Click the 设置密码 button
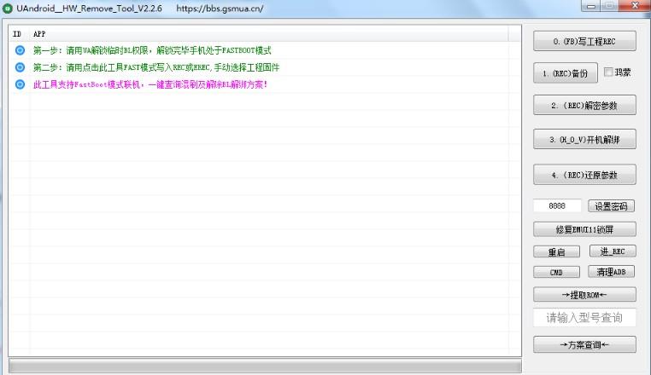 pyautogui.click(x=611, y=206)
